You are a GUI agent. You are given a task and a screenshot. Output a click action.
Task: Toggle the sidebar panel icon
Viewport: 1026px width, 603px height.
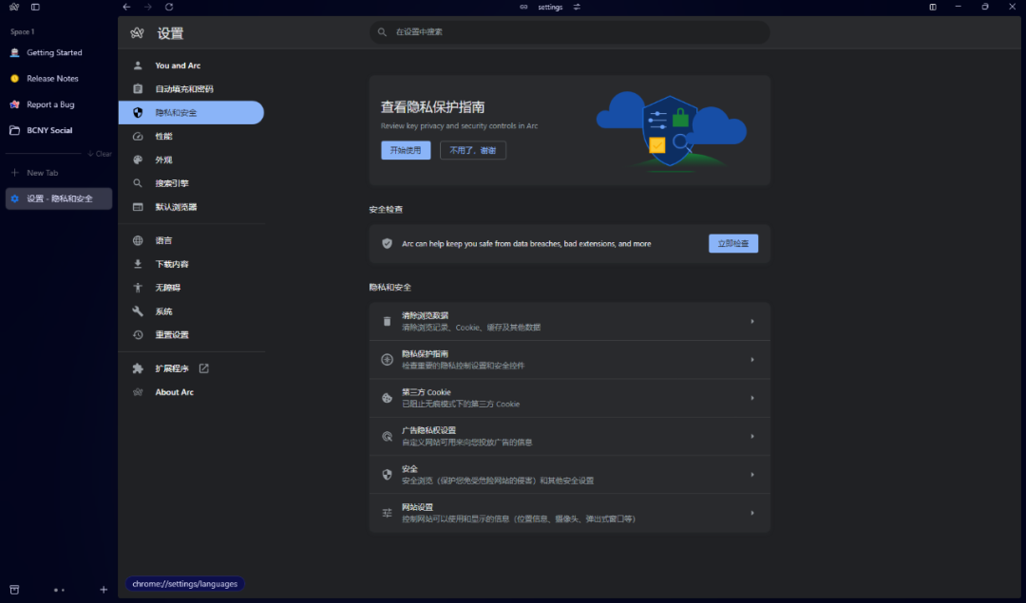[35, 8]
